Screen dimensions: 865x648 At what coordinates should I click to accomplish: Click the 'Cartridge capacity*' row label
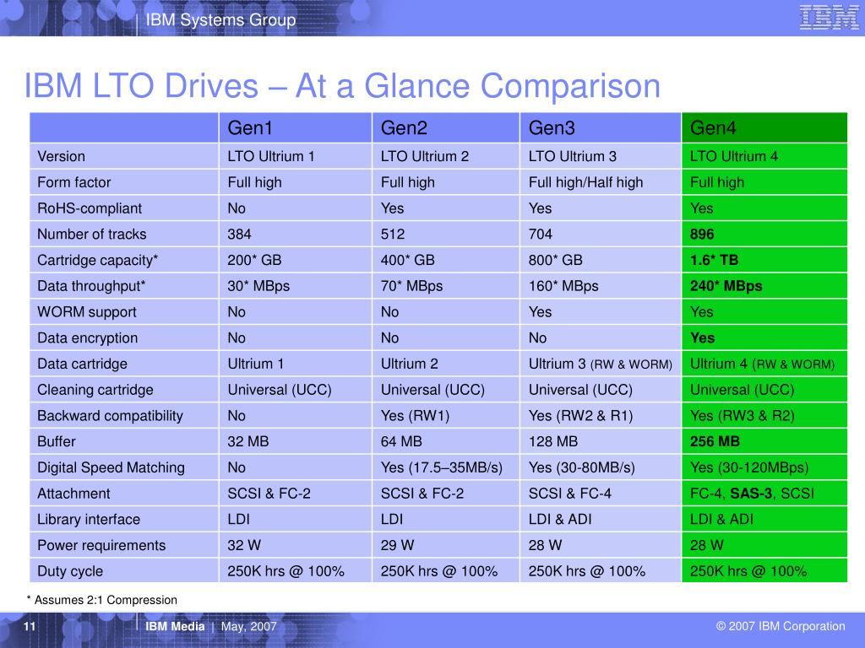[98, 260]
